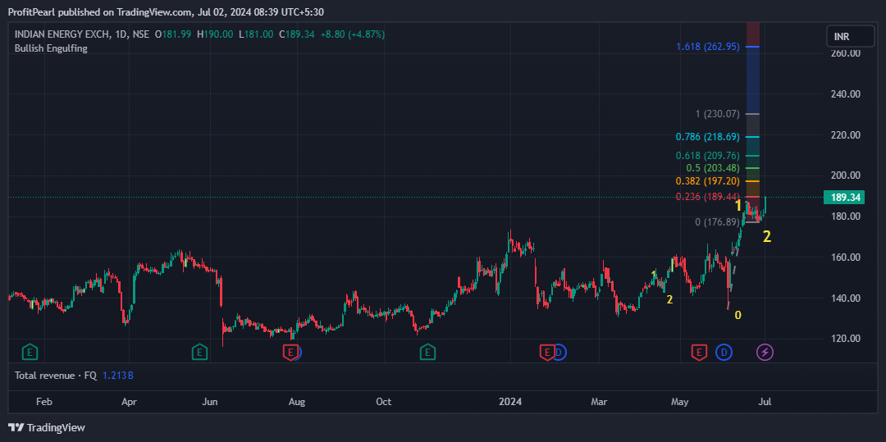Viewport: 886px width, 442px height.
Task: Click the +8.80 (+4.87%) change value
Action: coord(352,34)
